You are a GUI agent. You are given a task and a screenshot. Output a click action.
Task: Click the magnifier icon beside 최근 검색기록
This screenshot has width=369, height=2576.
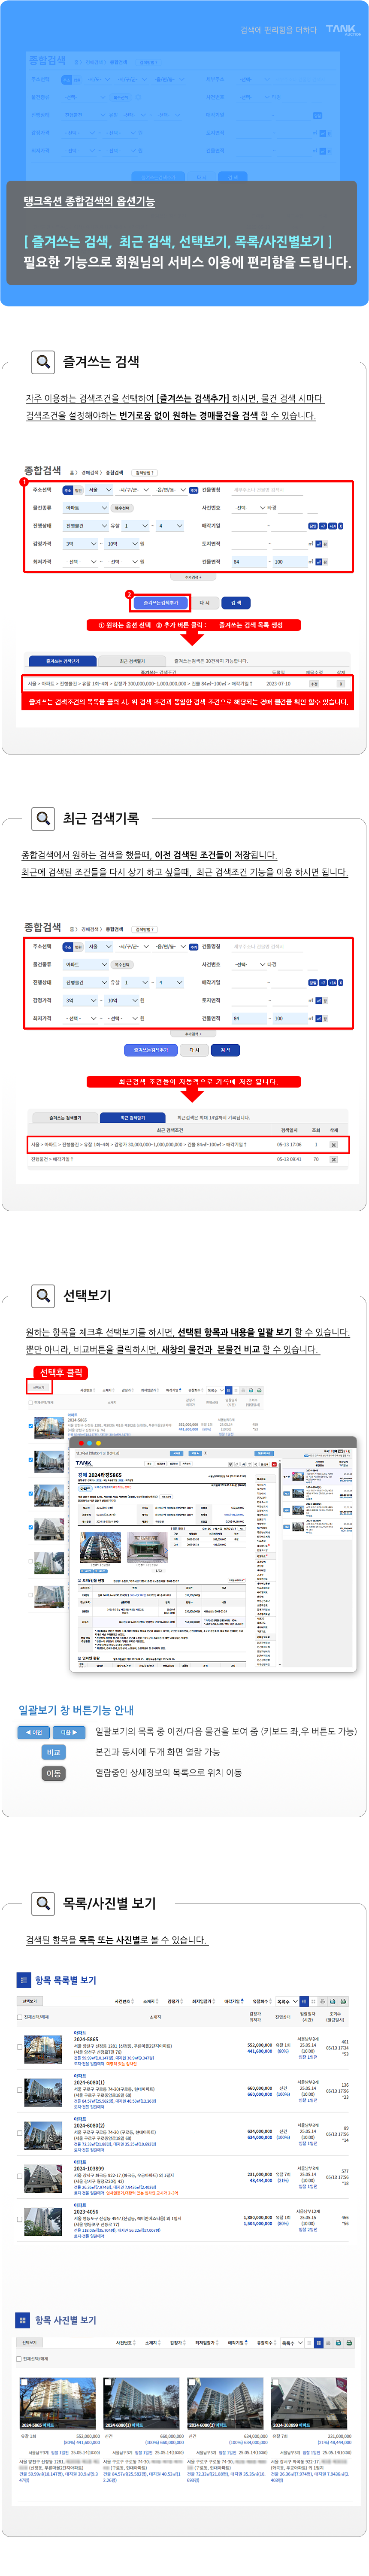pyautogui.click(x=43, y=818)
